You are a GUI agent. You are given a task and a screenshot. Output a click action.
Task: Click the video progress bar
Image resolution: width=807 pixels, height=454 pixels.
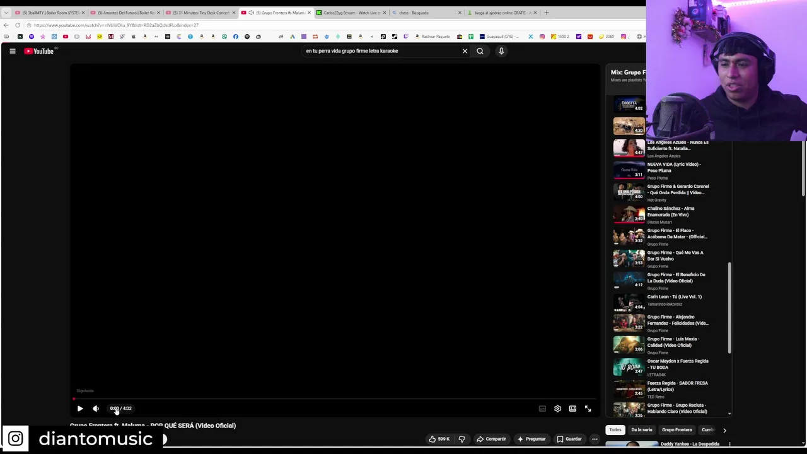pyautogui.click(x=334, y=399)
